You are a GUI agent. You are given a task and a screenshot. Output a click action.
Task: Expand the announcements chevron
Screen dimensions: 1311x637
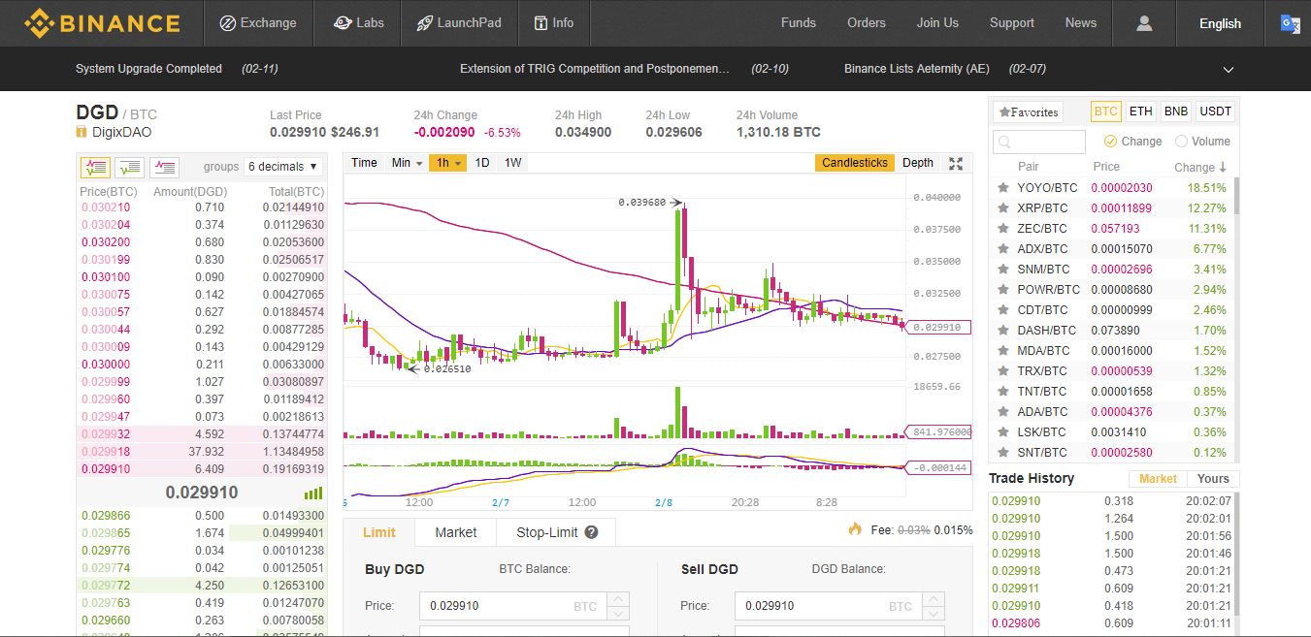[1229, 70]
